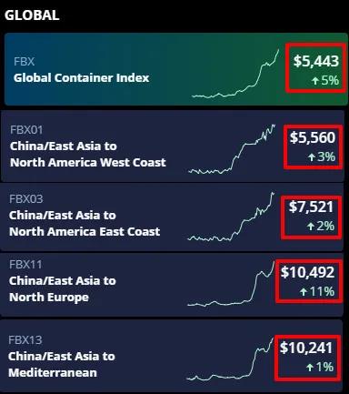Click the up arrow beside 1%
This screenshot has width=349, height=394.
309,368
